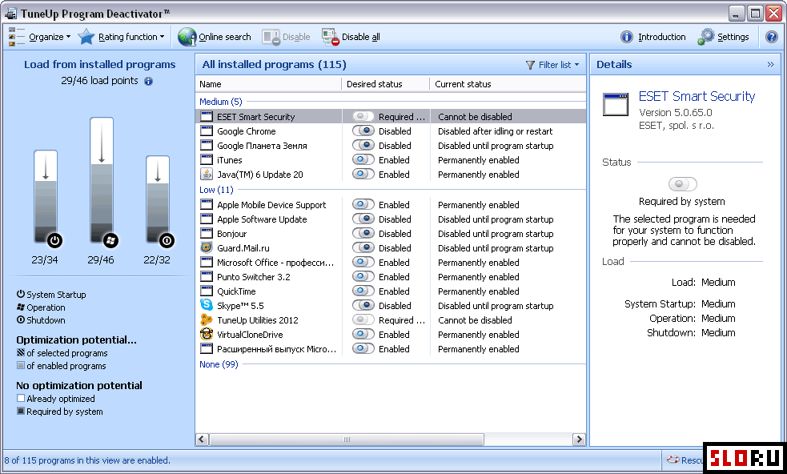This screenshot has height=474, width=787.
Task: Click the Online search globe icon
Action: [x=187, y=37]
